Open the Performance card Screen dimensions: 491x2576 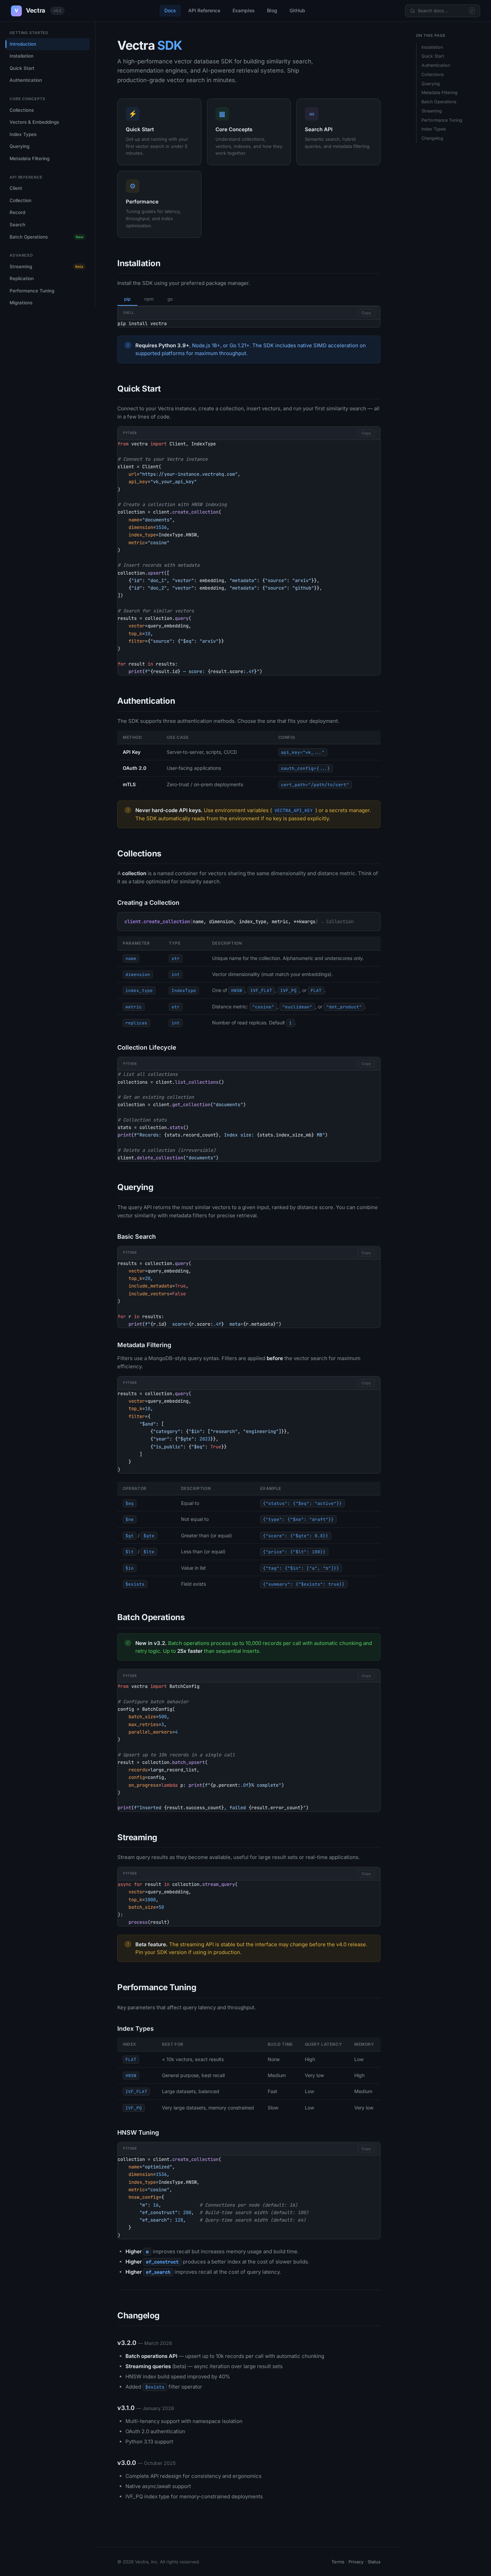pos(159,204)
